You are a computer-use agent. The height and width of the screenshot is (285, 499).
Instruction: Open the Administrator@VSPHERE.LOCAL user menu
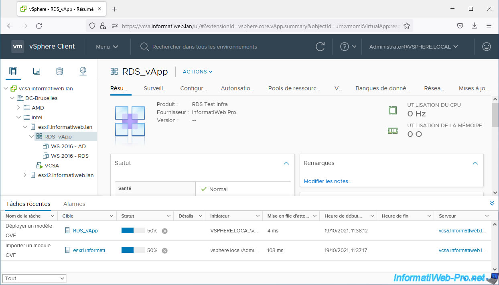pos(414,47)
